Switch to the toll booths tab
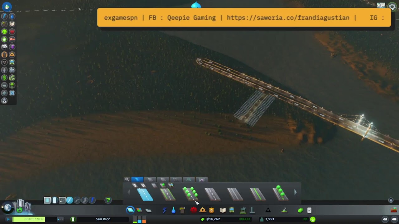399x224 pixels. [201, 180]
